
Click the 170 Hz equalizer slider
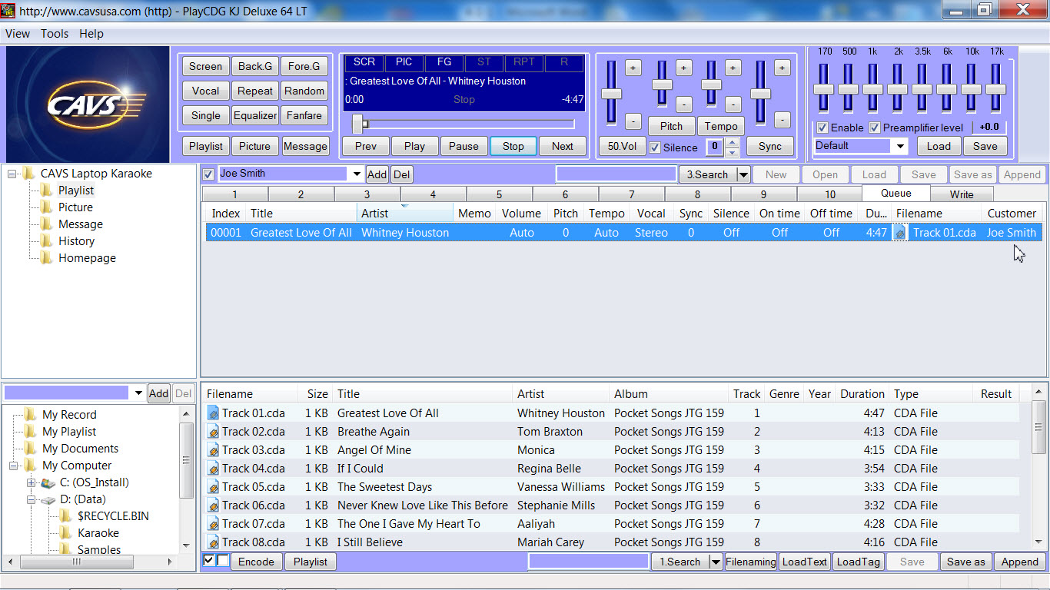[824, 88]
